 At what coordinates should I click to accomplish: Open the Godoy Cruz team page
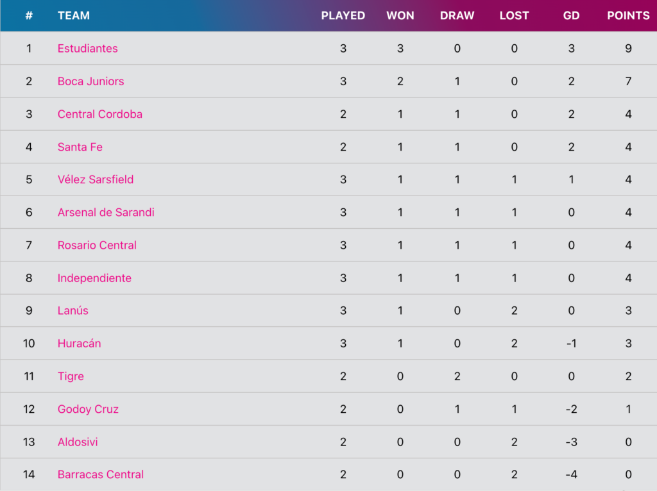click(88, 409)
